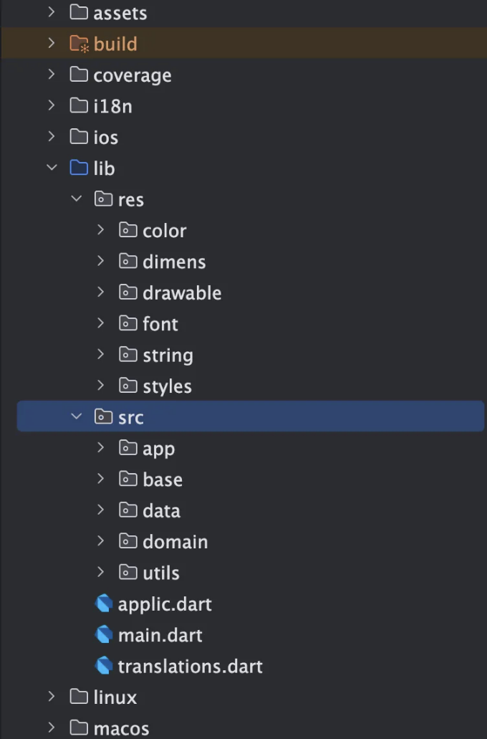Expand the utils folder

tap(100, 572)
